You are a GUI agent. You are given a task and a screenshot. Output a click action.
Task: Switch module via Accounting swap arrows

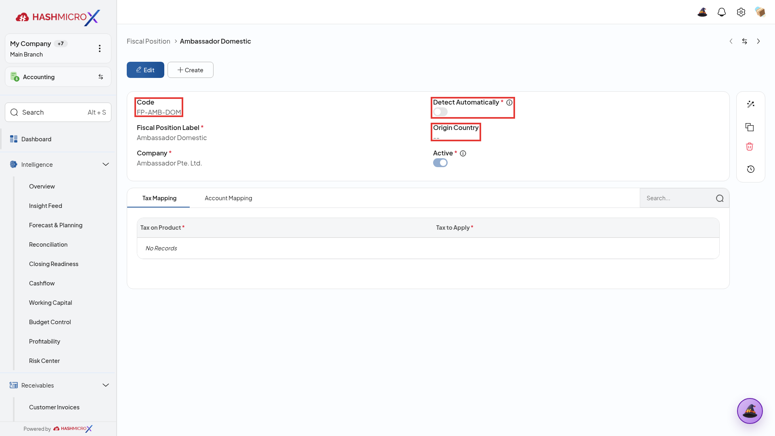pyautogui.click(x=101, y=77)
